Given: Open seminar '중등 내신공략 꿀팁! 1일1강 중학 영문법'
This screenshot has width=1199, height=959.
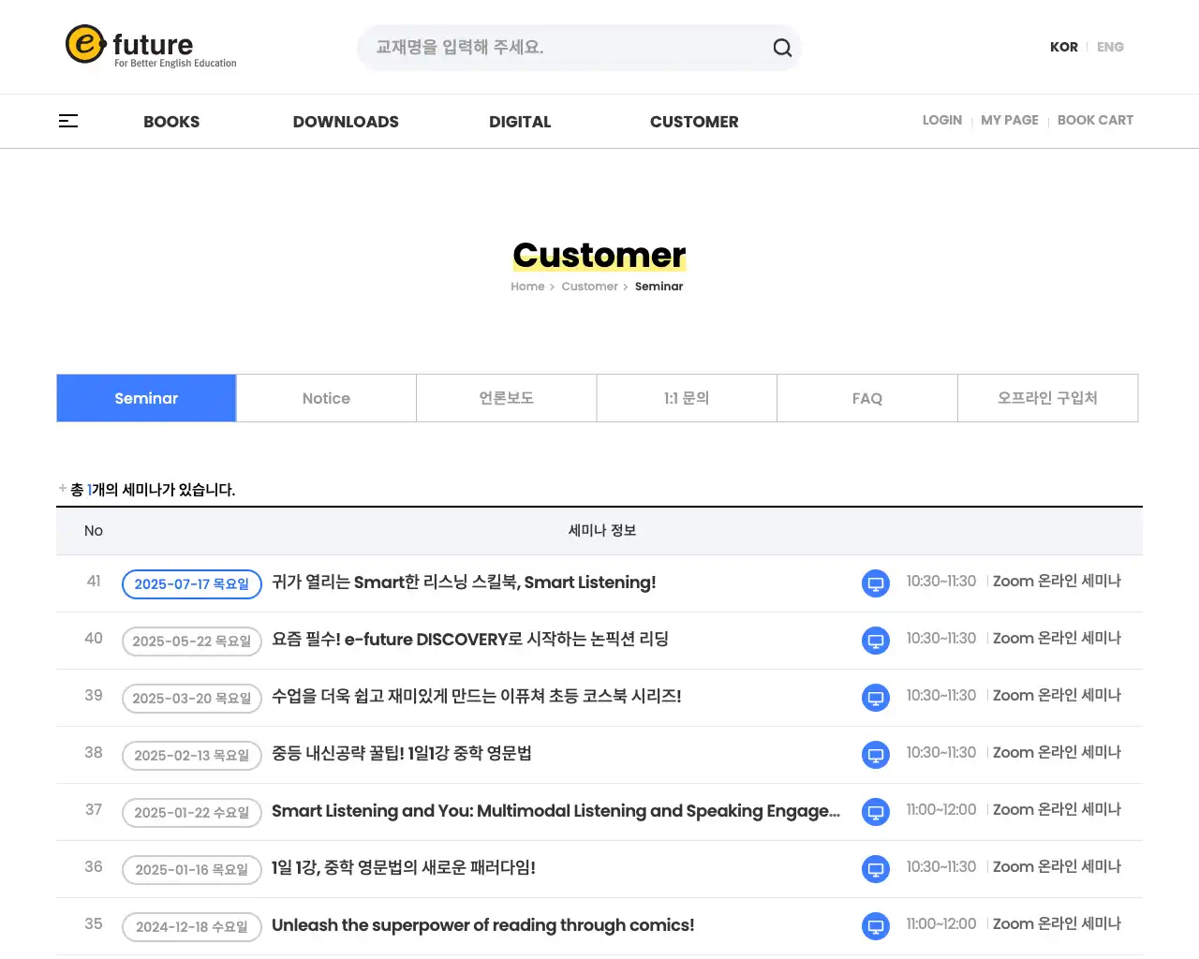Looking at the screenshot, I should click(x=402, y=754).
